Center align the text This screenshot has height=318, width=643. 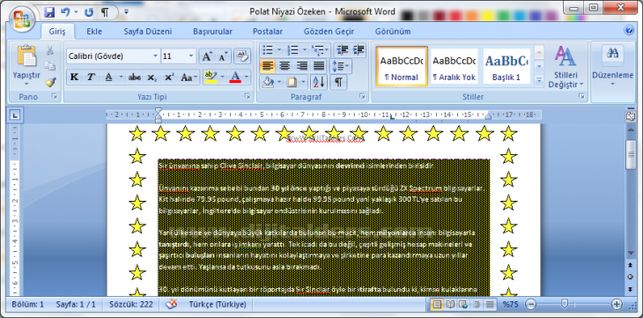285,66
